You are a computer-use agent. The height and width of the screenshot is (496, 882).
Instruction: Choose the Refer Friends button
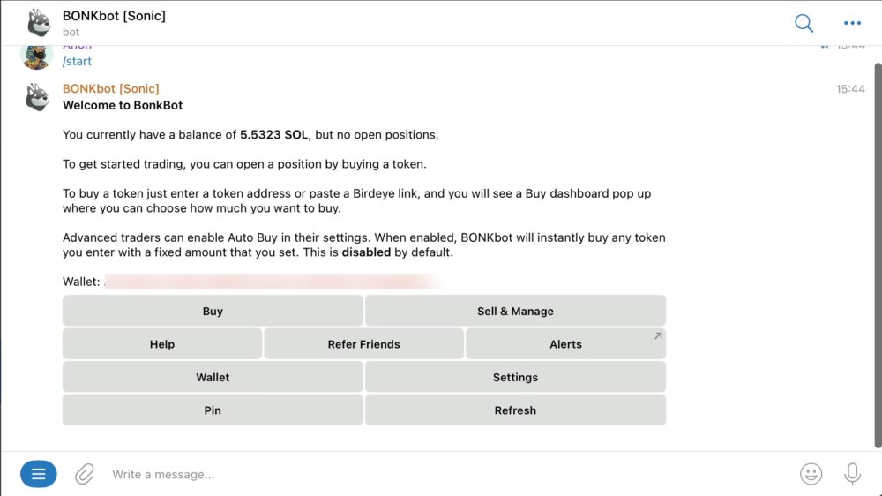[x=364, y=344]
